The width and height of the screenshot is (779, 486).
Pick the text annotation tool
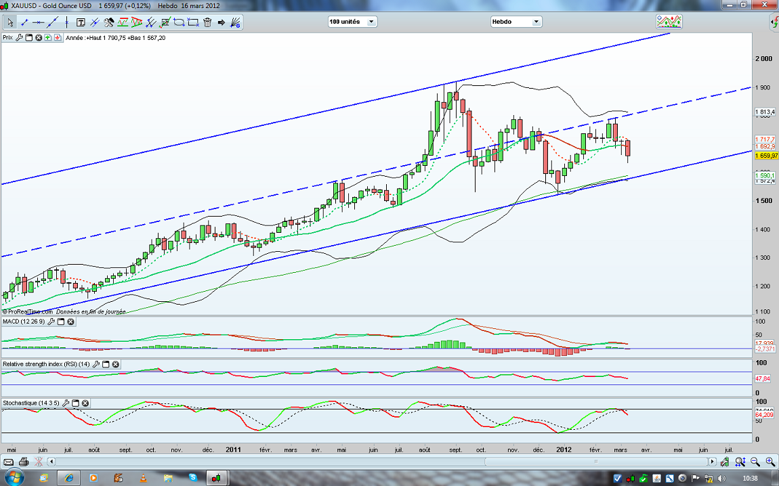(x=79, y=22)
